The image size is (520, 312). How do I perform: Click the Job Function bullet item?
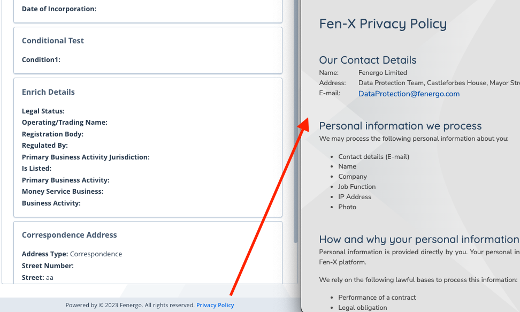click(x=357, y=187)
